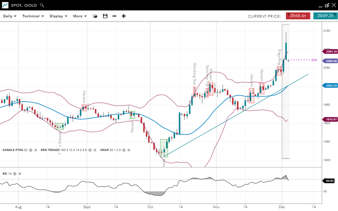Open CANDLE PTNS indicator settings gear
Screen dimensions: 338x211
point(31,150)
